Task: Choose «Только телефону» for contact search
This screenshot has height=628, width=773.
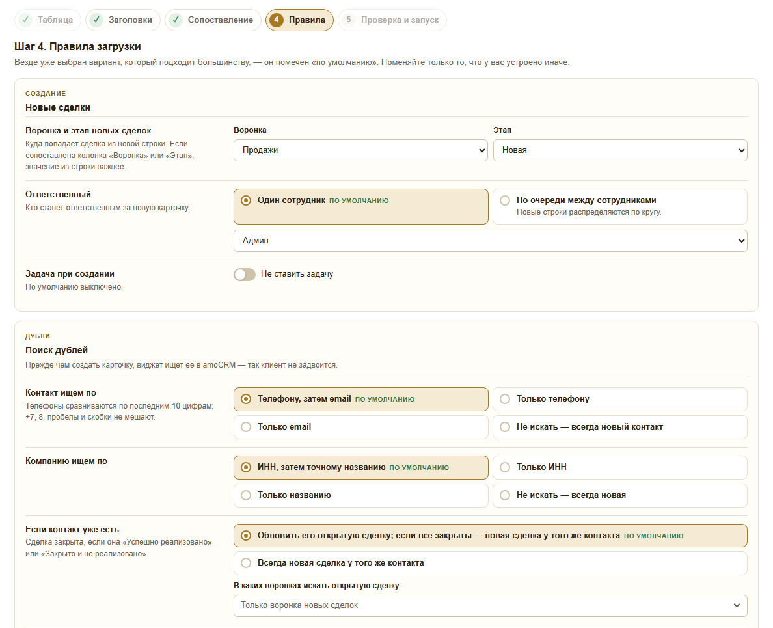Action: click(620, 400)
